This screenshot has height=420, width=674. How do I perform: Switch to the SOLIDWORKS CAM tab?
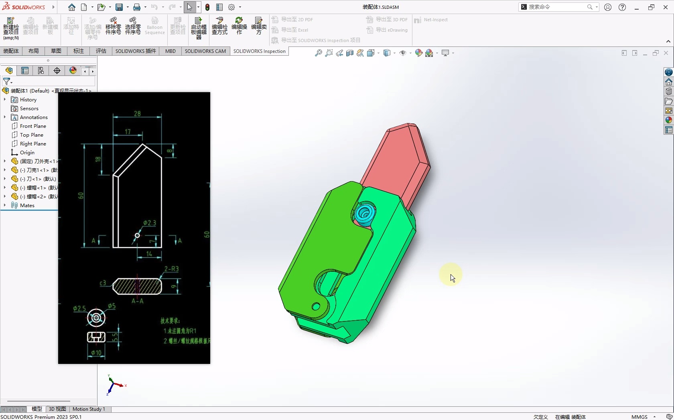205,51
